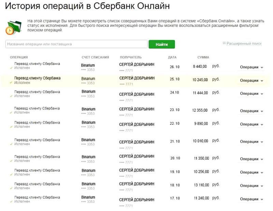Click the checkmark icon for the 17.10 transfer
The height and width of the screenshot is (211, 273).
pos(11,201)
